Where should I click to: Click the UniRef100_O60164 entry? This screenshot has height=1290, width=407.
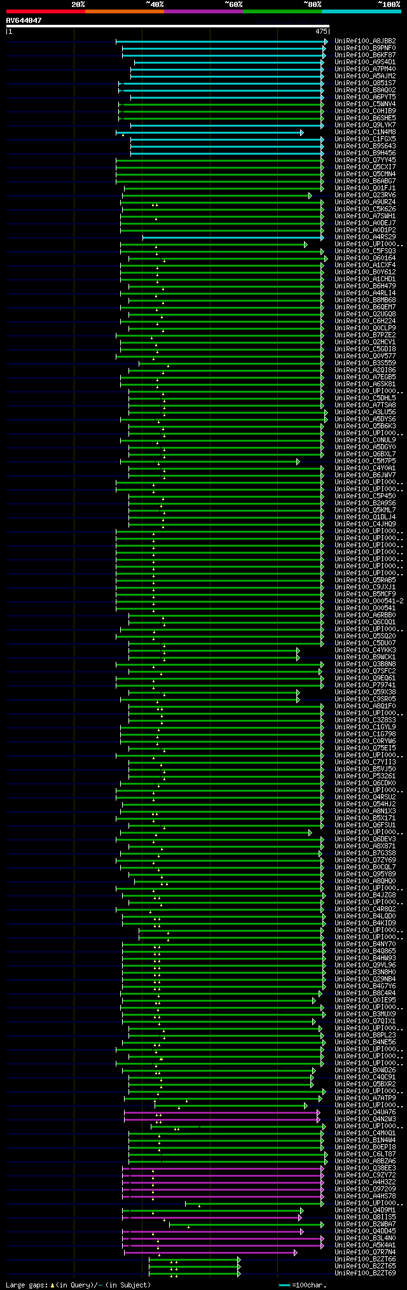click(365, 258)
